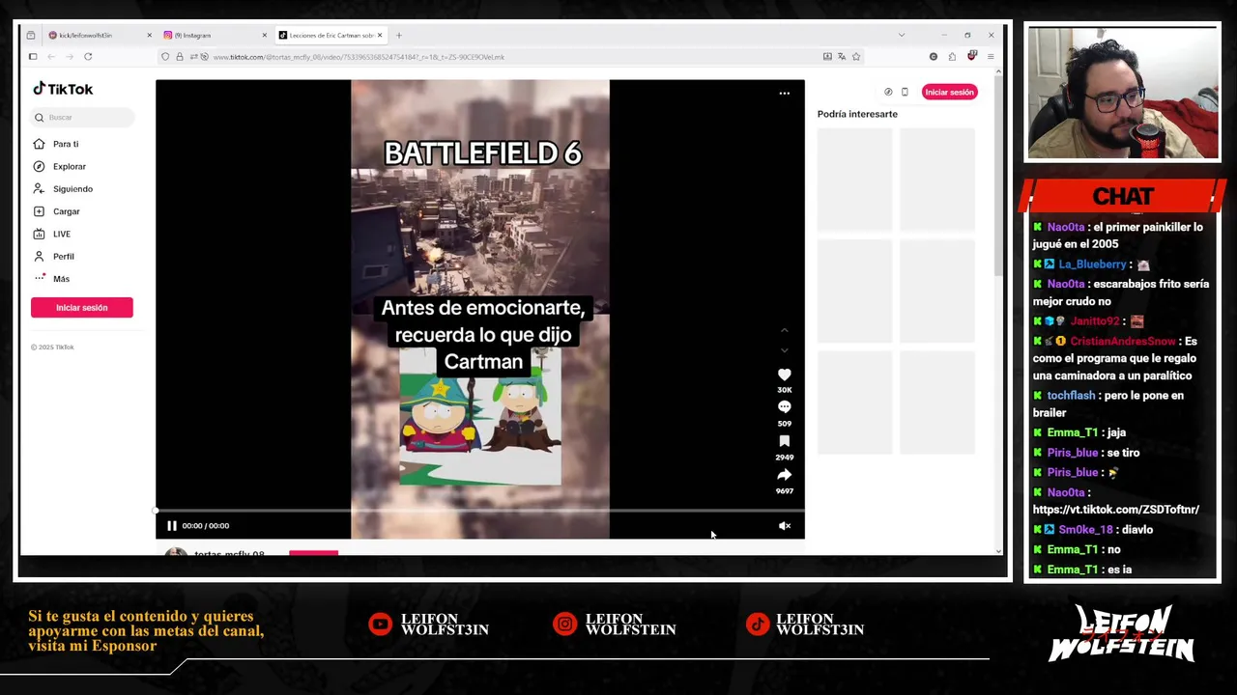1237x695 pixels.
Task: Close the kick/leifonwolfst3in tab
Action: click(x=149, y=36)
